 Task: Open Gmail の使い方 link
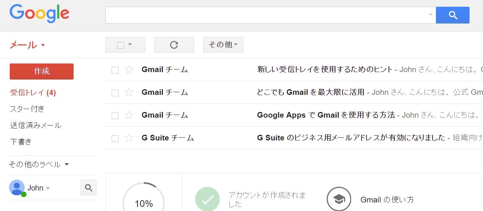pos(387,200)
